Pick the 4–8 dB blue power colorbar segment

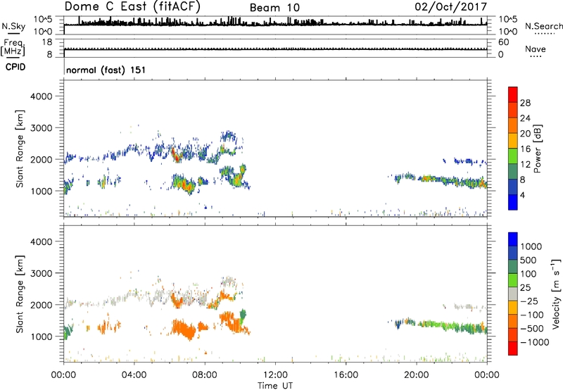click(513, 187)
